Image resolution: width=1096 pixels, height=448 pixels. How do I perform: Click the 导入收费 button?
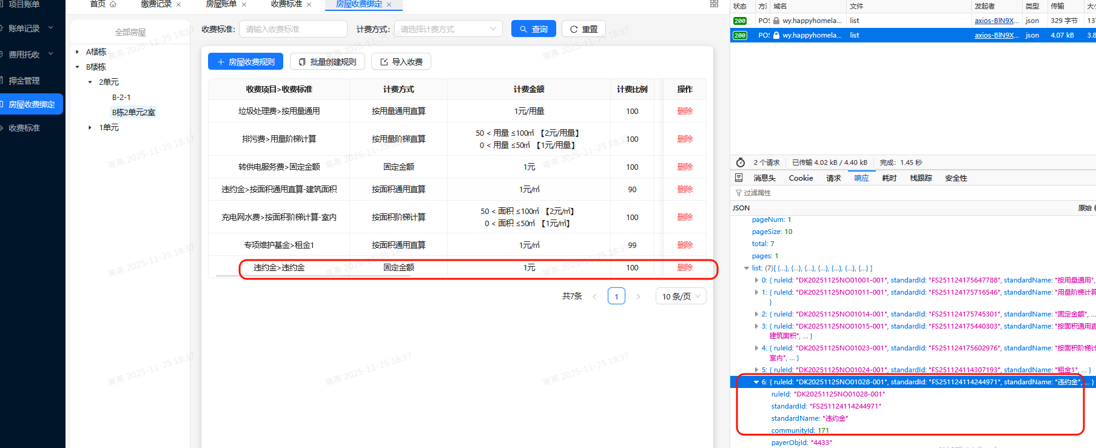(402, 62)
